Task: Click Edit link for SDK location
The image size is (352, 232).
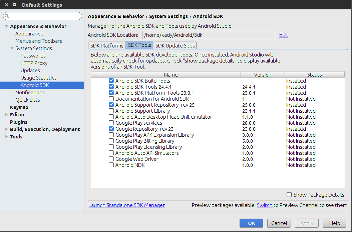Action: pos(284,35)
